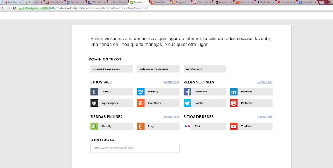
Task: Open the Hotmail tab
Action: tap(223, 3)
